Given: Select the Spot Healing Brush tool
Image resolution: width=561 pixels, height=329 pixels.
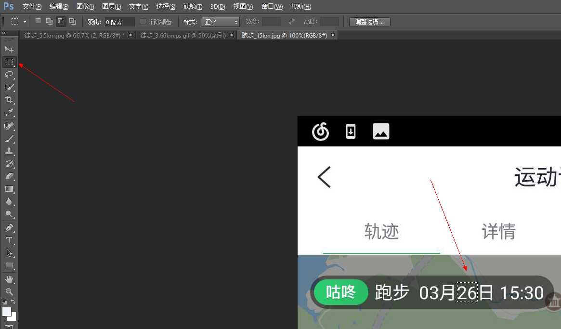Looking at the screenshot, I should [9, 126].
